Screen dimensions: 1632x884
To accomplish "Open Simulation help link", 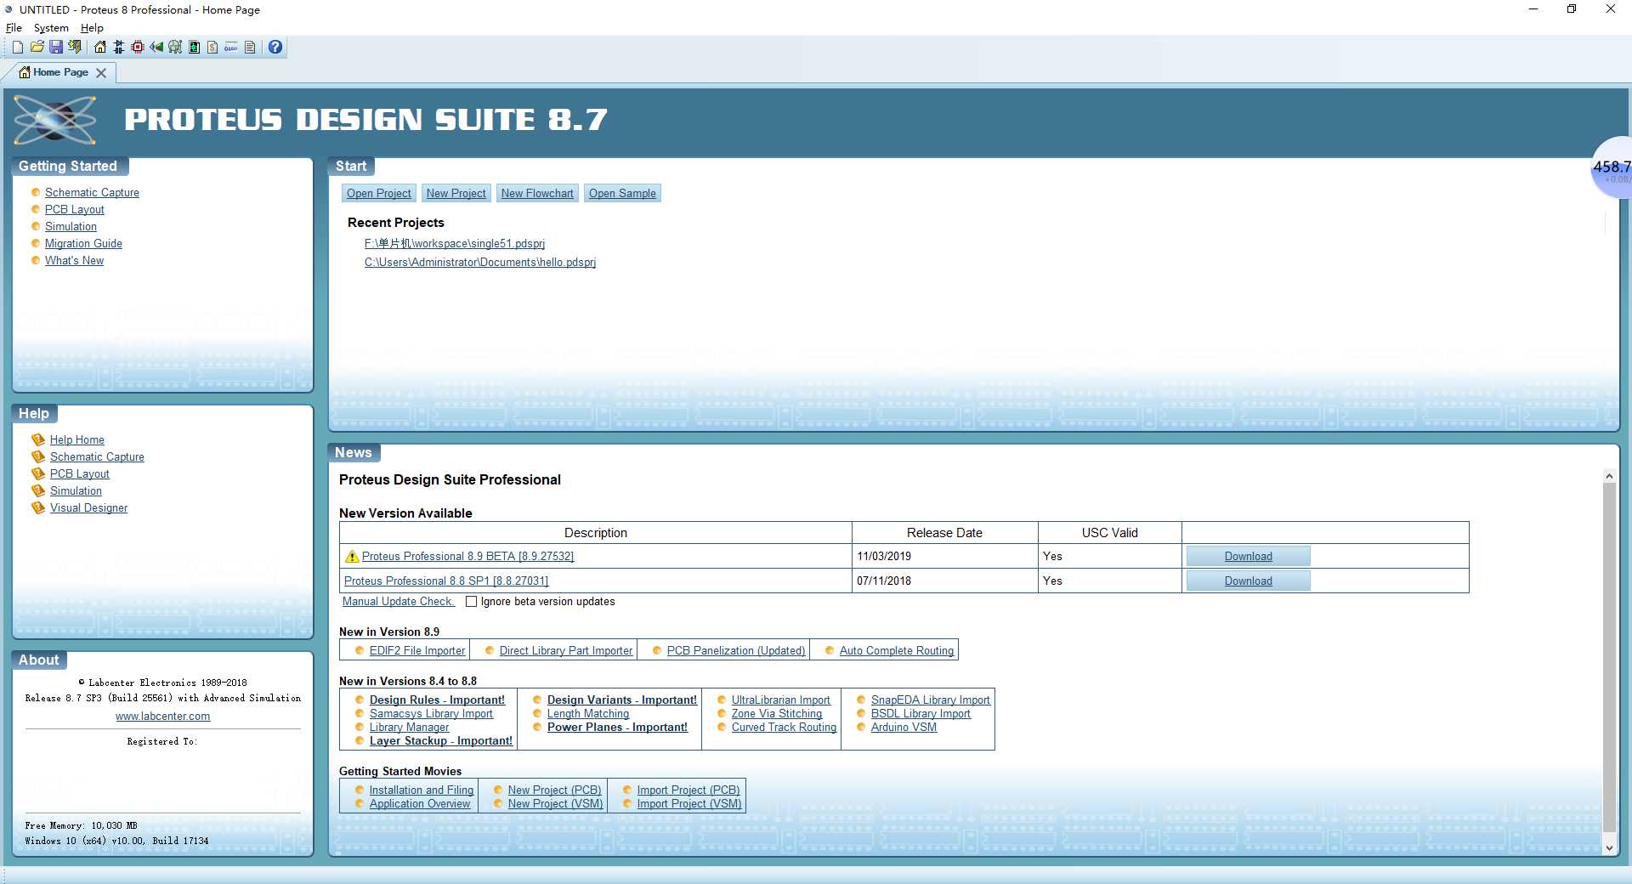I will click(x=76, y=491).
